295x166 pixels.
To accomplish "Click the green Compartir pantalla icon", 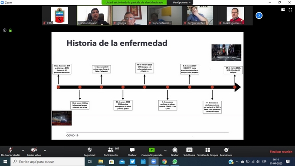I will (x=152, y=150).
